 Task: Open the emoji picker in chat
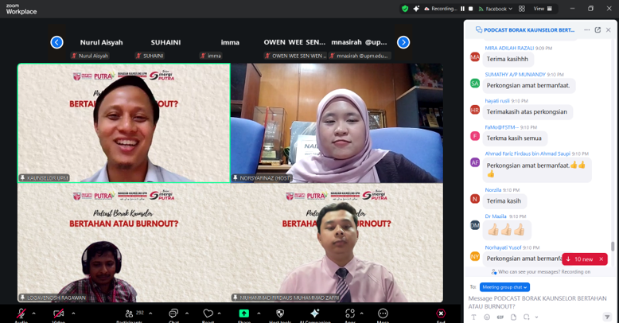click(x=487, y=317)
